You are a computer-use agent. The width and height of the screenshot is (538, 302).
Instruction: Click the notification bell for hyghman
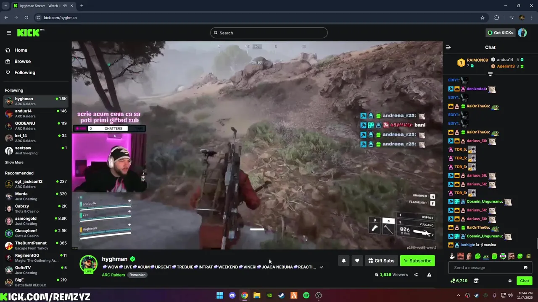click(343, 260)
